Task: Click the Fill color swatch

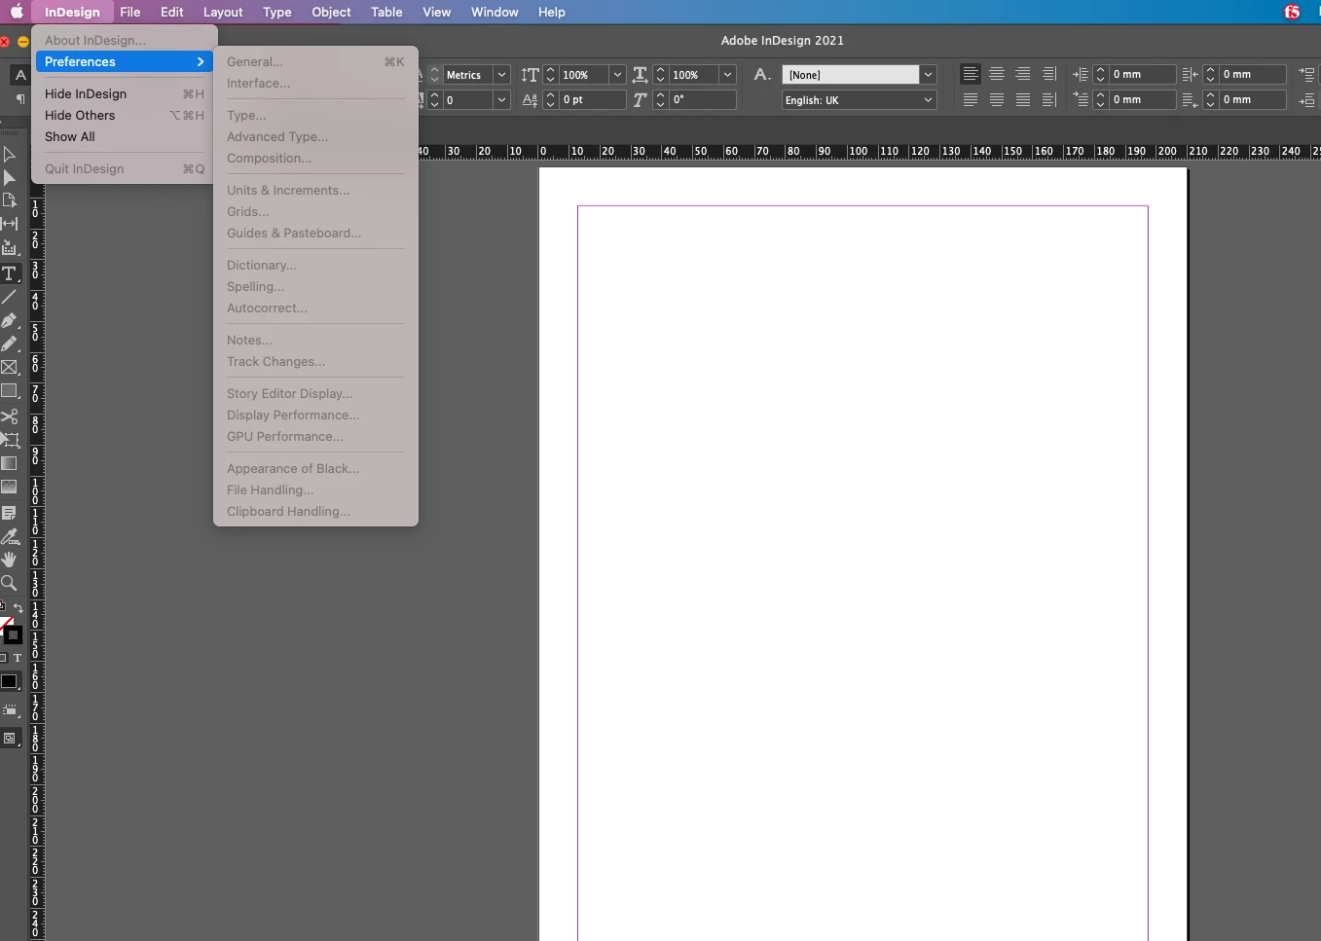Action: point(5,623)
